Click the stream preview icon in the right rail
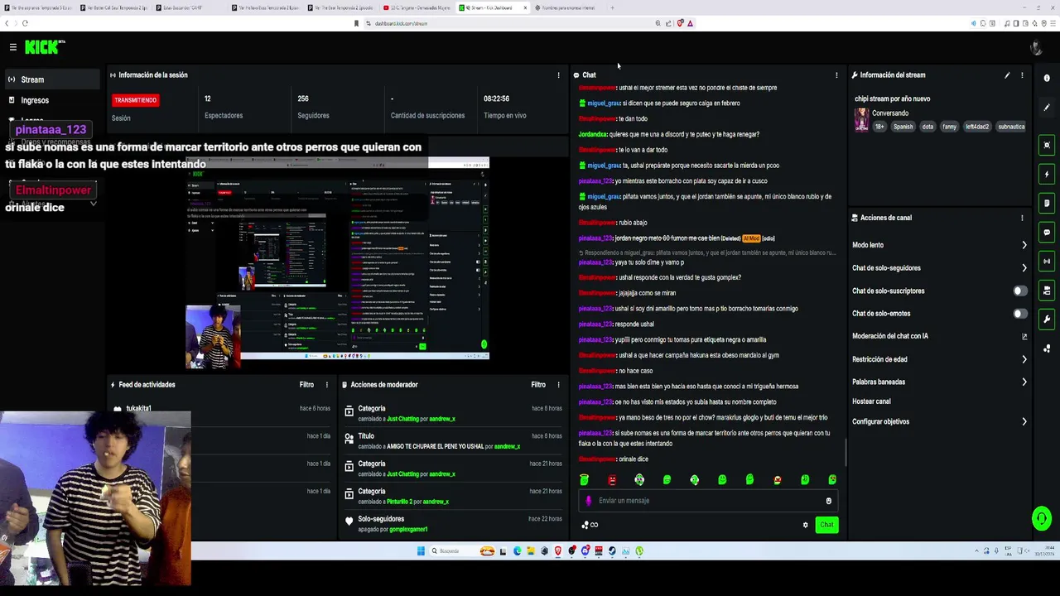The width and height of the screenshot is (1060, 596). point(1047,145)
